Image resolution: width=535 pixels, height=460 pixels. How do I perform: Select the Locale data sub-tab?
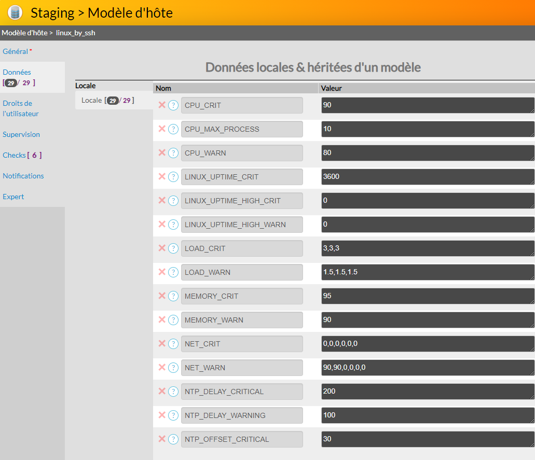point(107,100)
